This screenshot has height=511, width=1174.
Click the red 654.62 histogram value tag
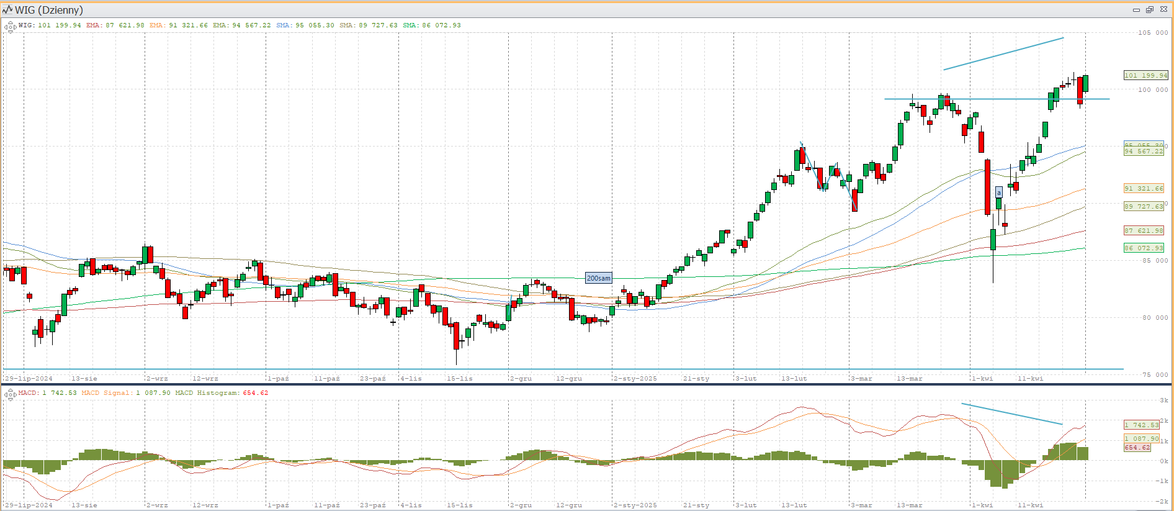point(1137,447)
